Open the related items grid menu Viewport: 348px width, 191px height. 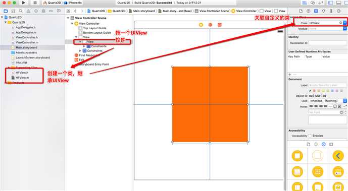[x=68, y=11]
